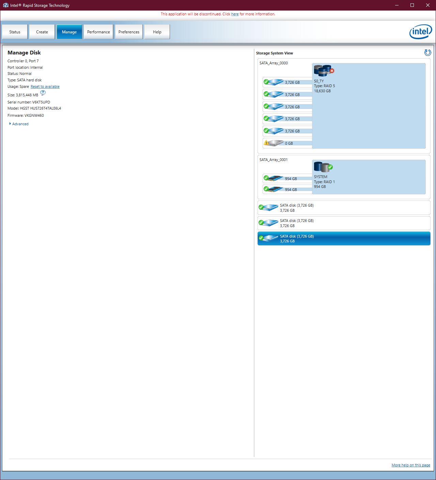
Task: Click the Reset to available link
Action: (45, 86)
